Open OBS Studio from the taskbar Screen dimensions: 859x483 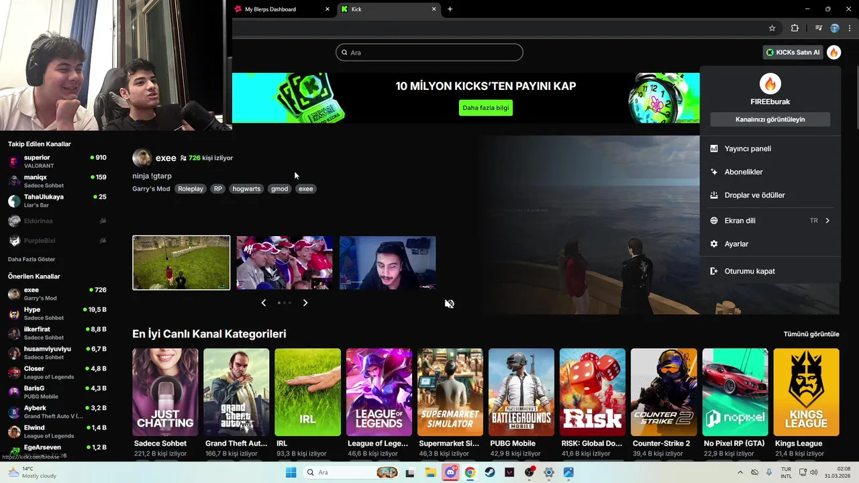529,472
